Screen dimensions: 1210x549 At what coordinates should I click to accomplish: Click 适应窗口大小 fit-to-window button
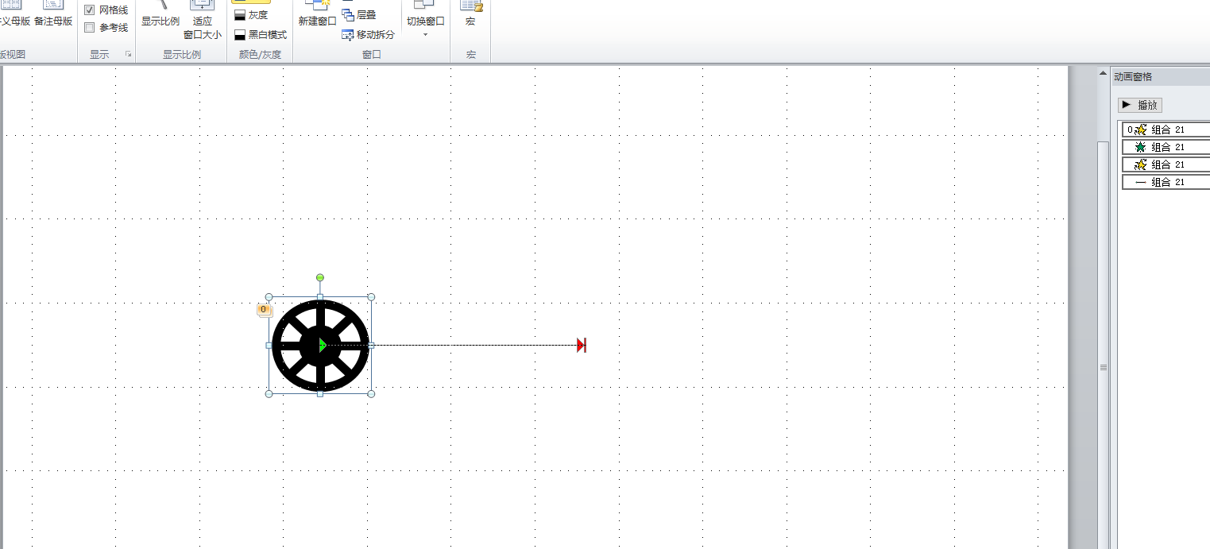(x=203, y=21)
